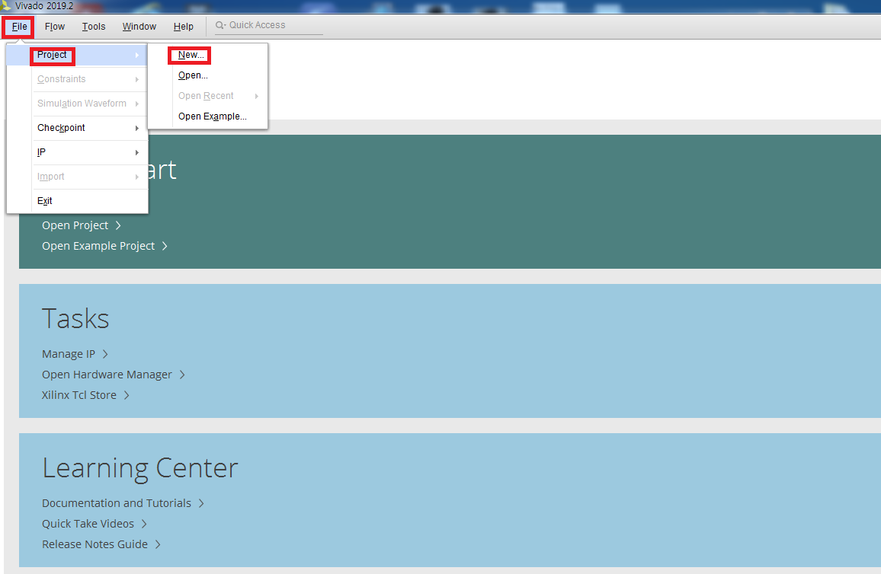Click the Open Project link
881x574 pixels.
pos(75,225)
